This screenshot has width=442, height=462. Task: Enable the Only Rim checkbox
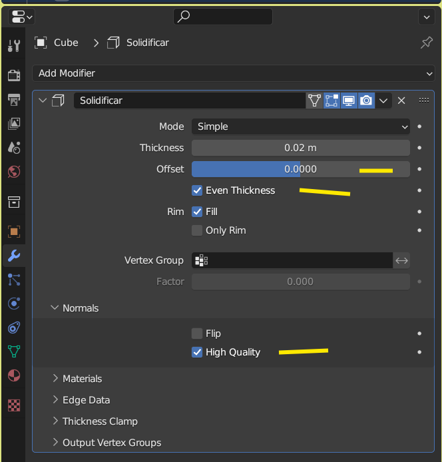click(x=197, y=230)
